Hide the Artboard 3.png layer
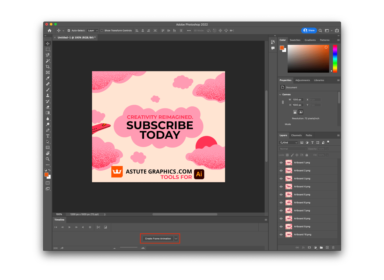The height and width of the screenshot is (280, 384). coord(281,178)
